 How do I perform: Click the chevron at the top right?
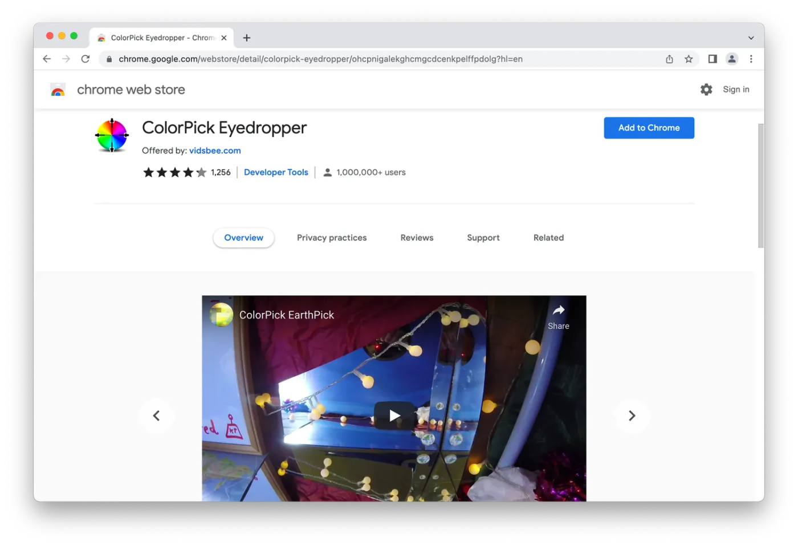(751, 38)
